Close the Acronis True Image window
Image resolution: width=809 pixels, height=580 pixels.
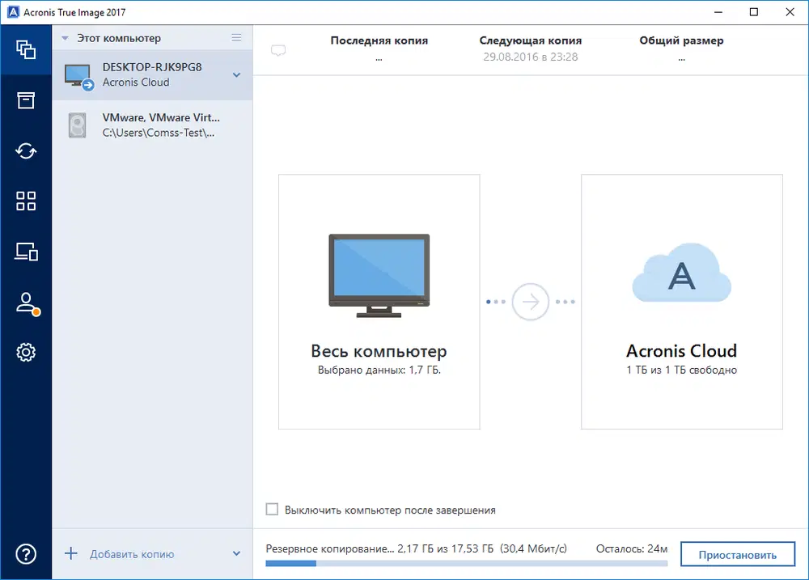coord(790,12)
